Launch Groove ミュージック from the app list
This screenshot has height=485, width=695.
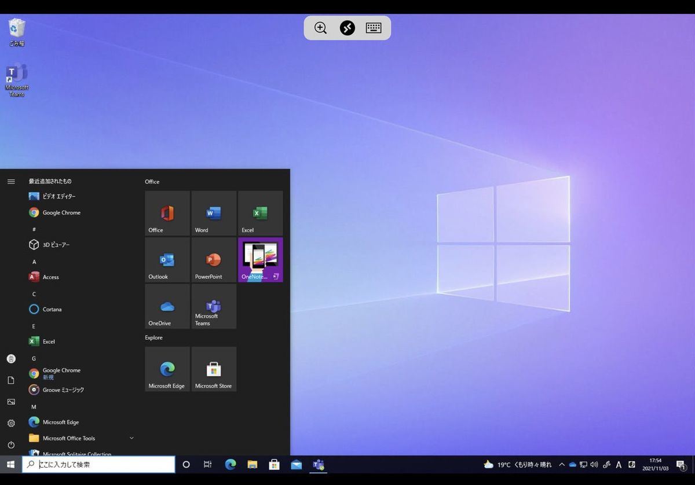pyautogui.click(x=81, y=390)
